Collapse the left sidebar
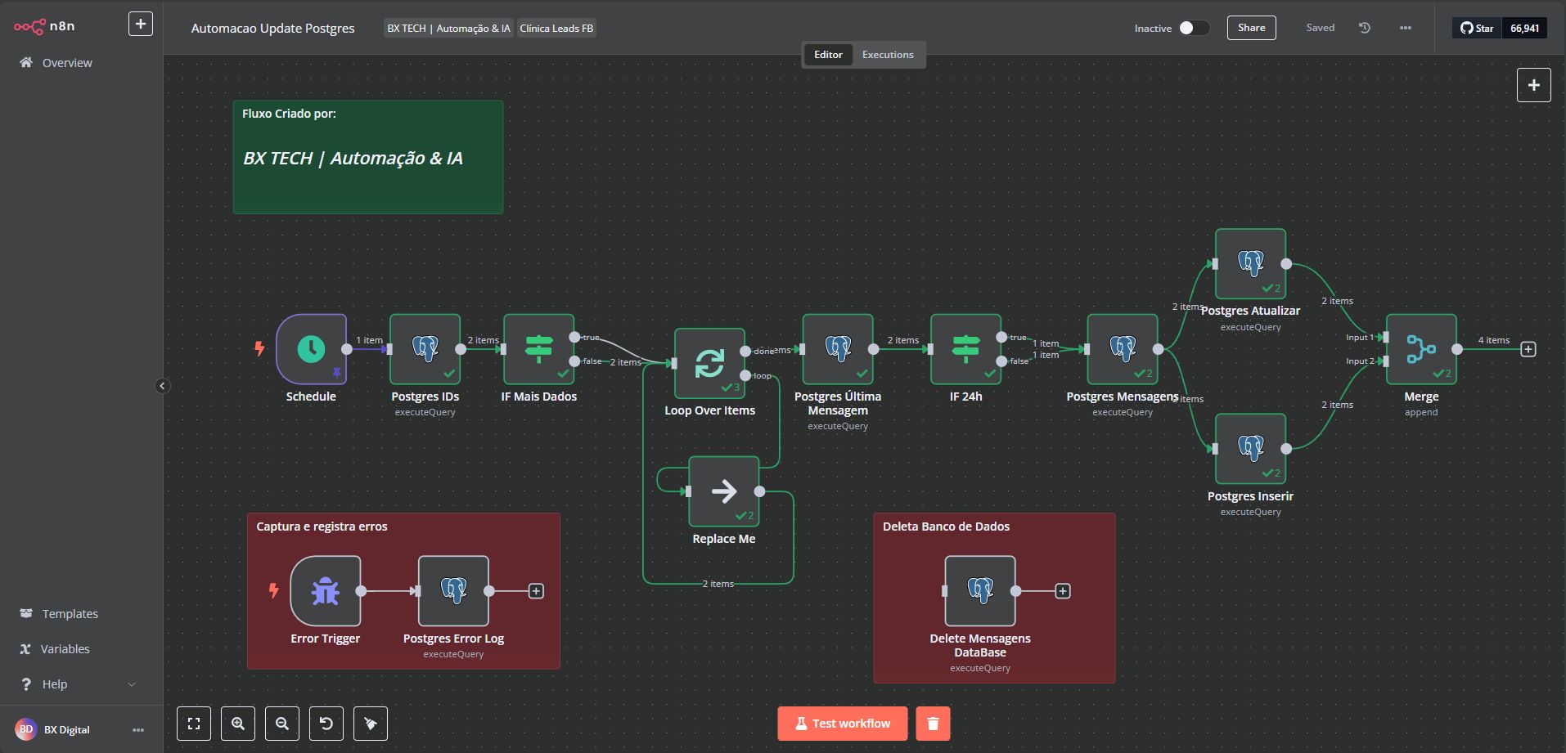The height and width of the screenshot is (753, 1566). pyautogui.click(x=163, y=386)
